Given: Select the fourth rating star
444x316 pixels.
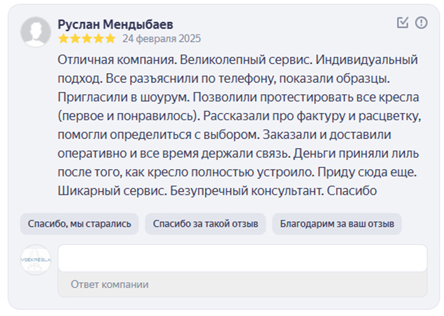Looking at the screenshot, I should tap(98, 39).
